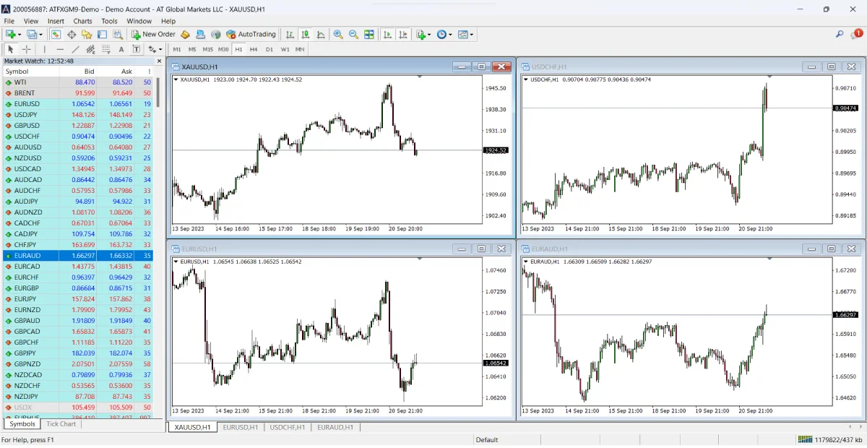This screenshot has height=448, width=867.
Task: Open the Indicators dropdown arrow
Action: click(429, 34)
